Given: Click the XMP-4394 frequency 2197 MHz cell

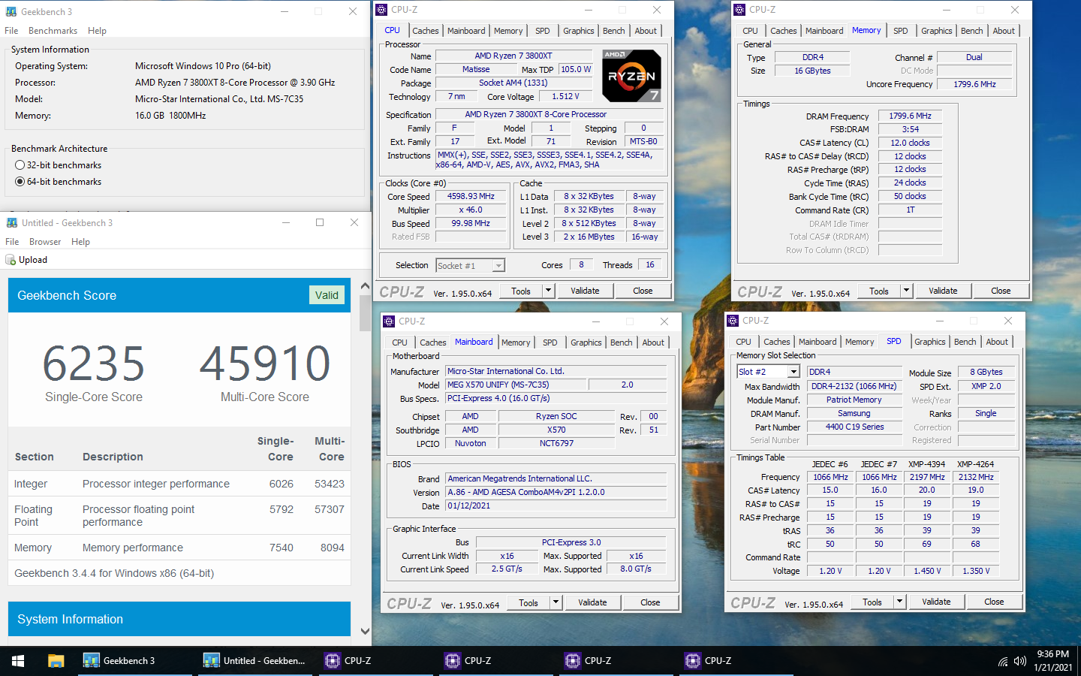Looking at the screenshot, I should point(927,477).
